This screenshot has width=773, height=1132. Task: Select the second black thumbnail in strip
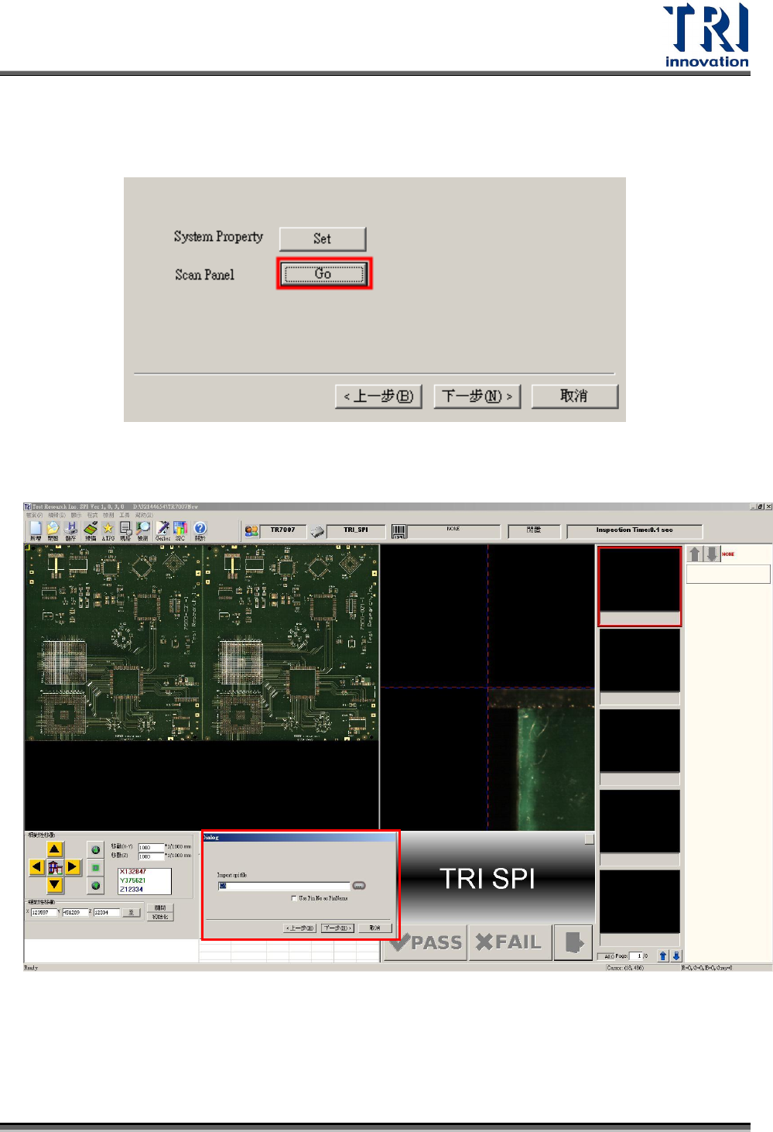pyautogui.click(x=640, y=660)
